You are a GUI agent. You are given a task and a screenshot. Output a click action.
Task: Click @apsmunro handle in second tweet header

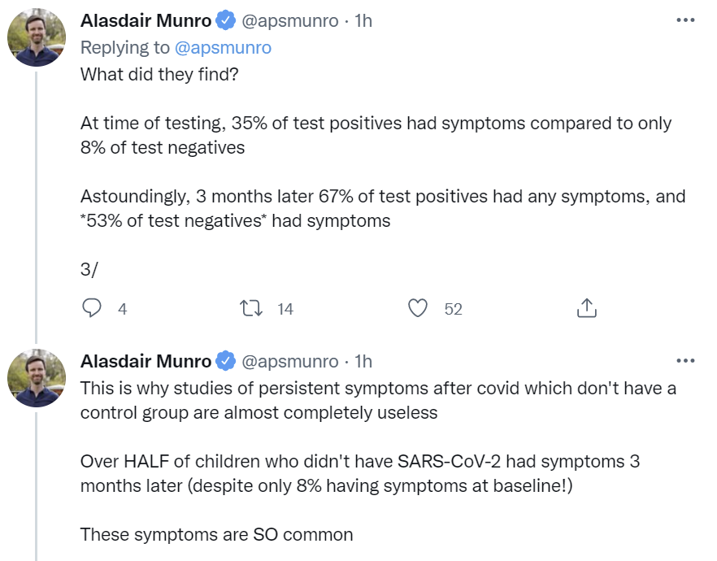pyautogui.click(x=290, y=361)
